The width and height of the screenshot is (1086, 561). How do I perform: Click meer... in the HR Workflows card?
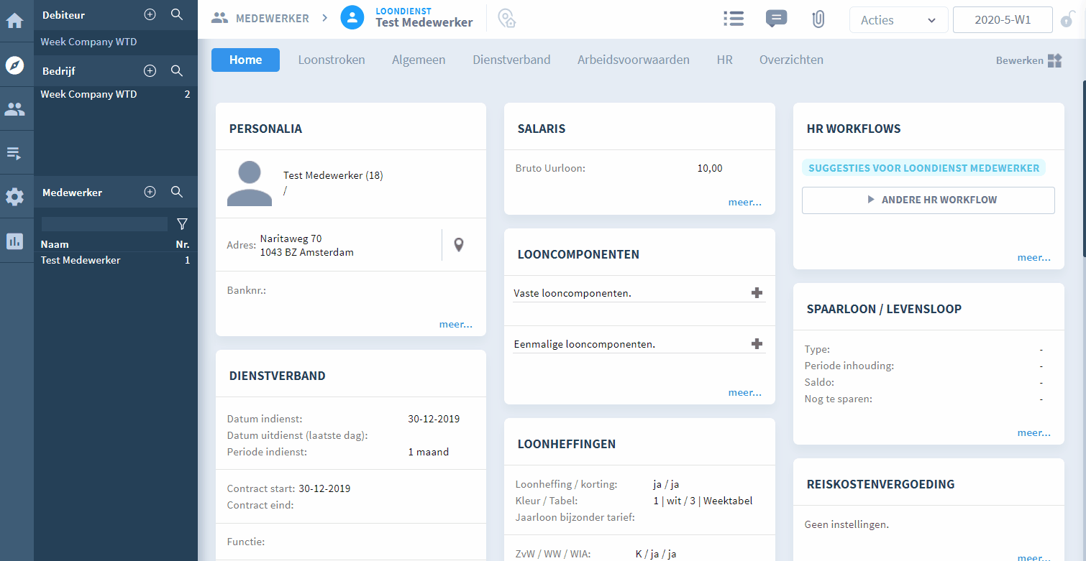pyautogui.click(x=1033, y=257)
